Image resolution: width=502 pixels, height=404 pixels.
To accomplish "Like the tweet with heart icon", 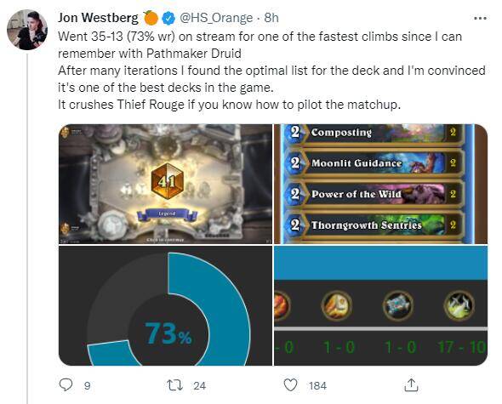I will [290, 385].
